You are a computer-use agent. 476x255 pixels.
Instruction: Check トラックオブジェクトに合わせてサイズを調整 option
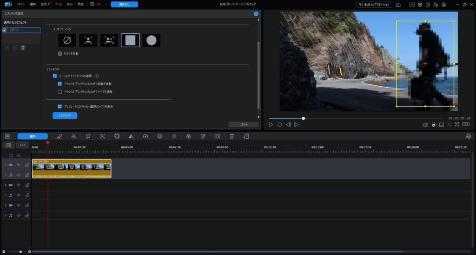point(60,92)
